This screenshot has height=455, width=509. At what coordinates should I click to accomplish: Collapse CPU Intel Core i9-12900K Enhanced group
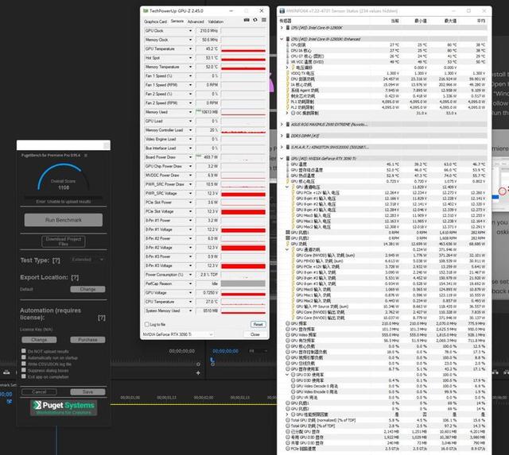click(x=282, y=39)
